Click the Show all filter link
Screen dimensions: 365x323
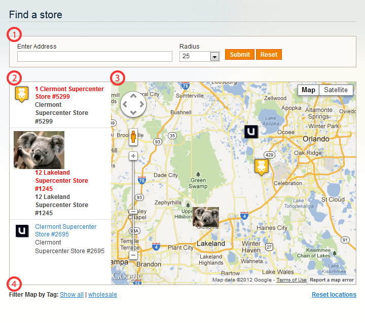[71, 295]
